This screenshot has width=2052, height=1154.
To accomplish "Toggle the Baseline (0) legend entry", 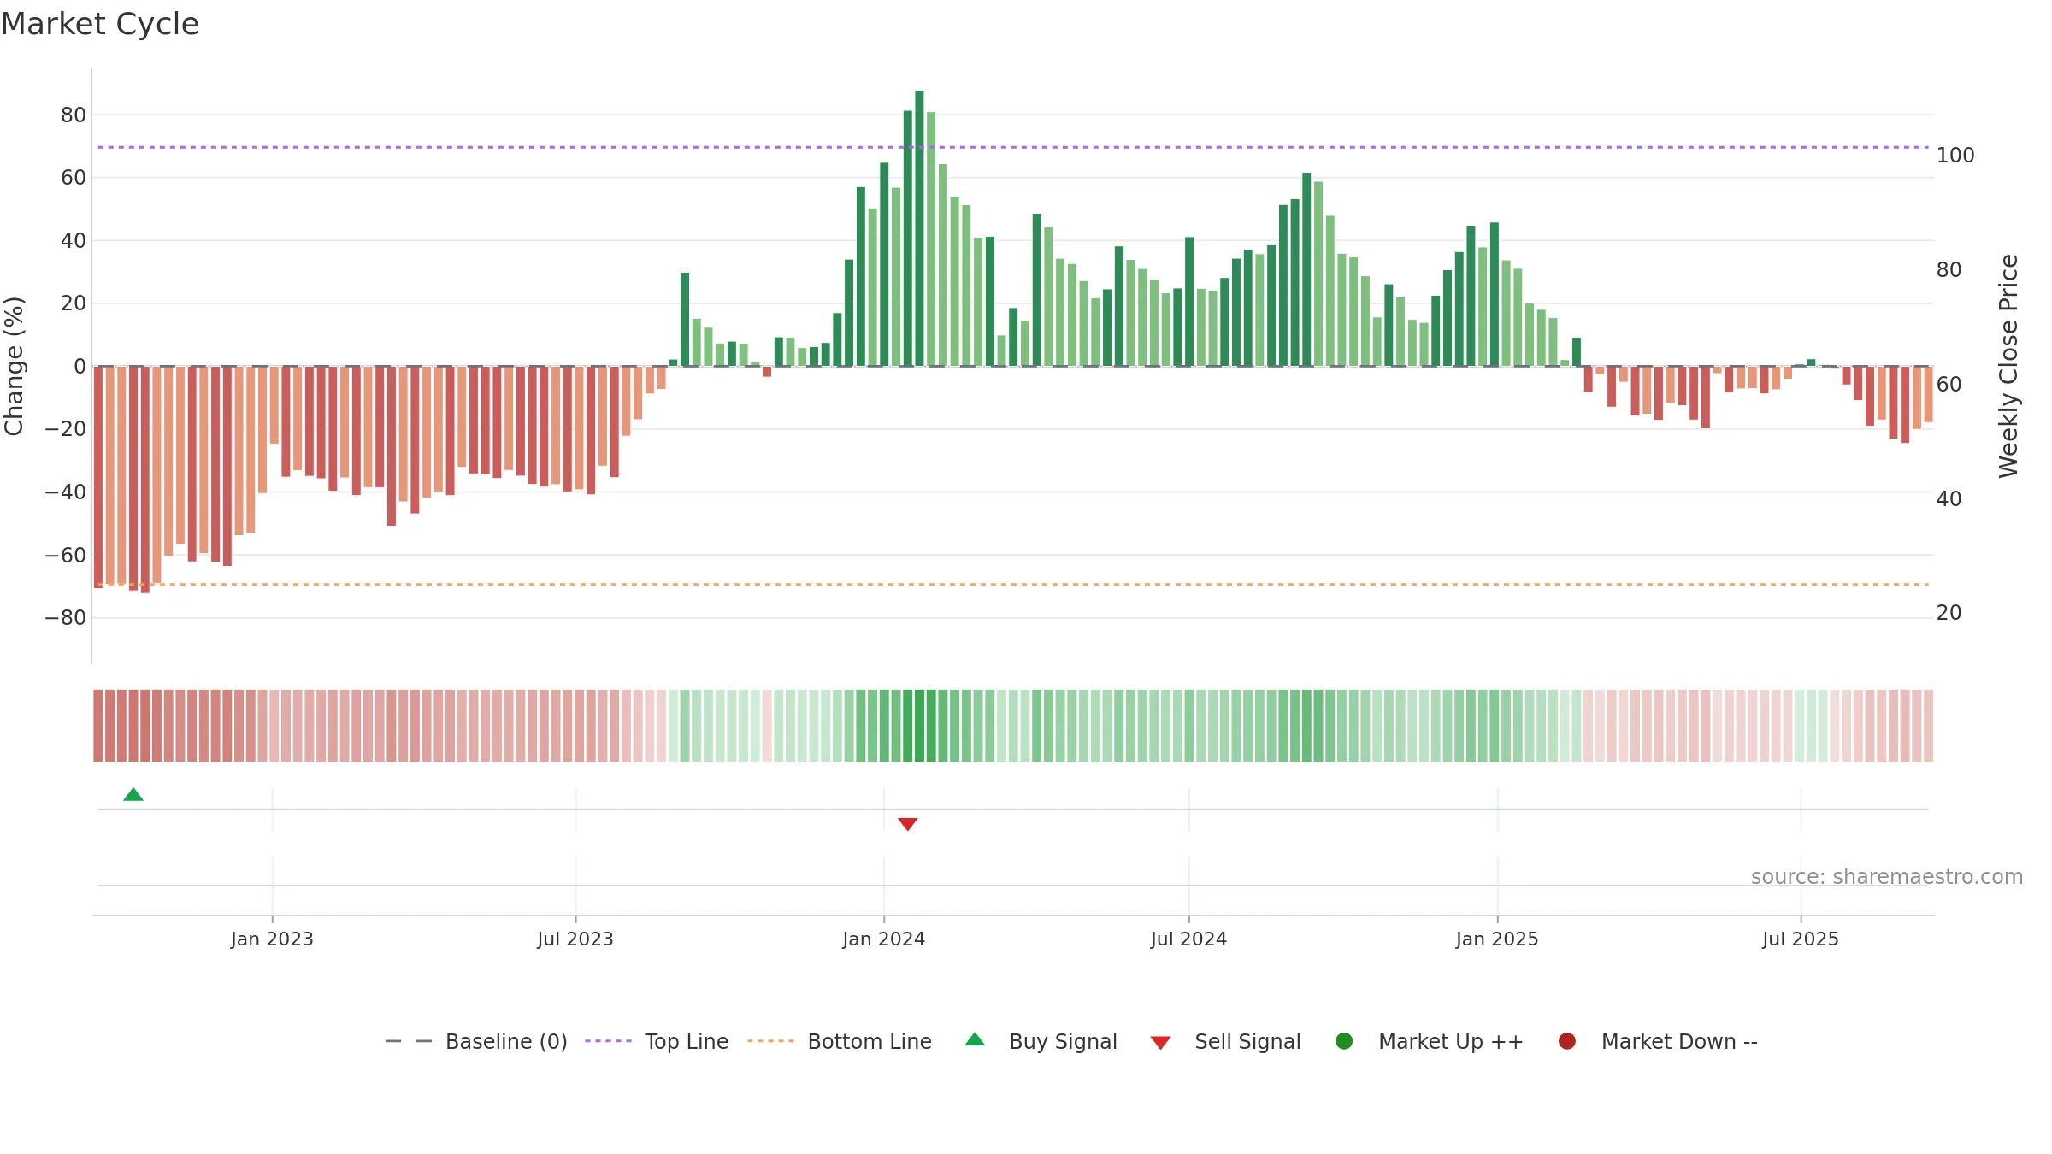I will (x=476, y=1041).
